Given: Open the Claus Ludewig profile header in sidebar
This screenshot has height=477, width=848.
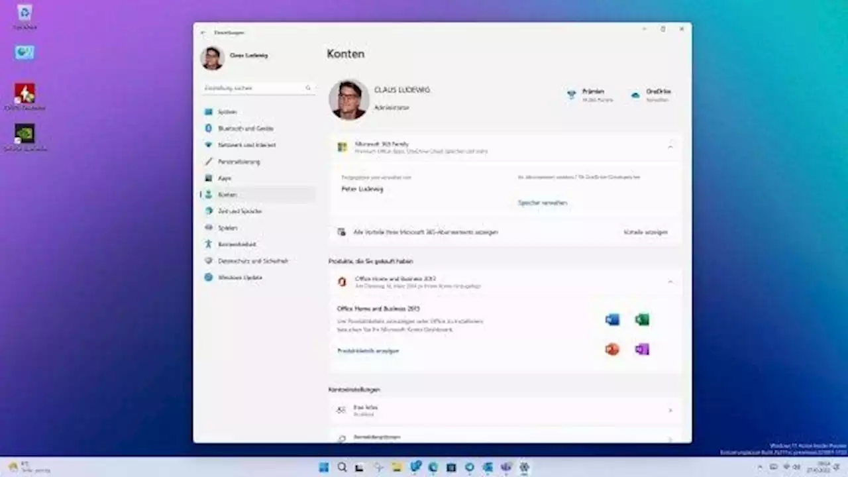Looking at the screenshot, I should [x=235, y=57].
